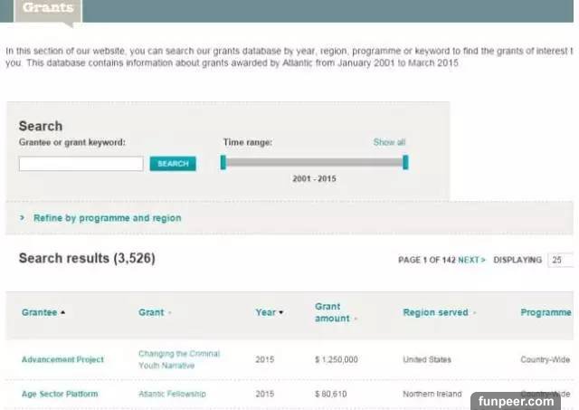Viewport: 579px width, 410px height.
Task: Click the Show all time range link
Action: coord(389,142)
